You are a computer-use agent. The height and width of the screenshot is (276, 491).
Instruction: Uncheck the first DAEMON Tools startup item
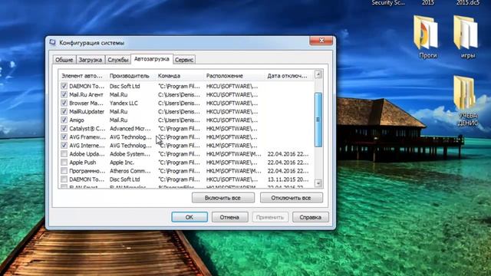coord(64,86)
